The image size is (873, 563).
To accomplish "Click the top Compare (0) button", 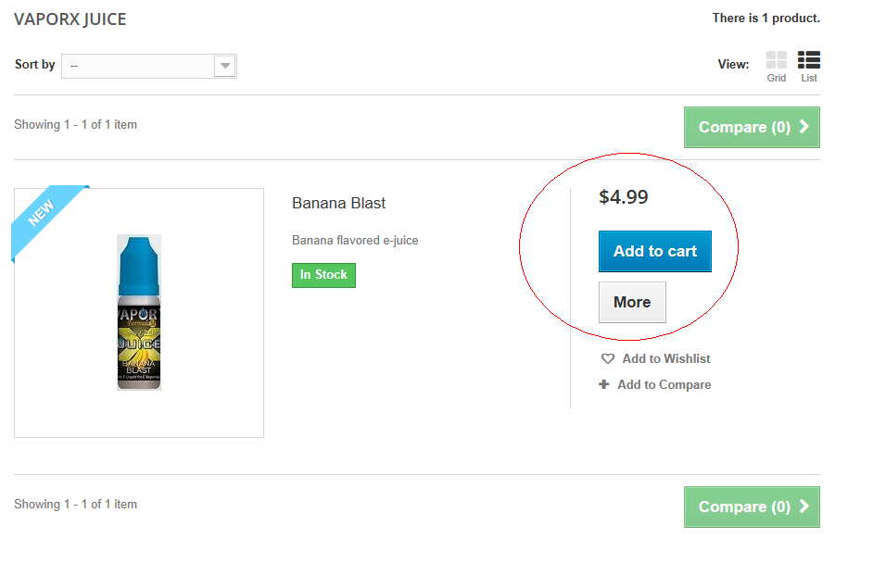I will pyautogui.click(x=743, y=128).
